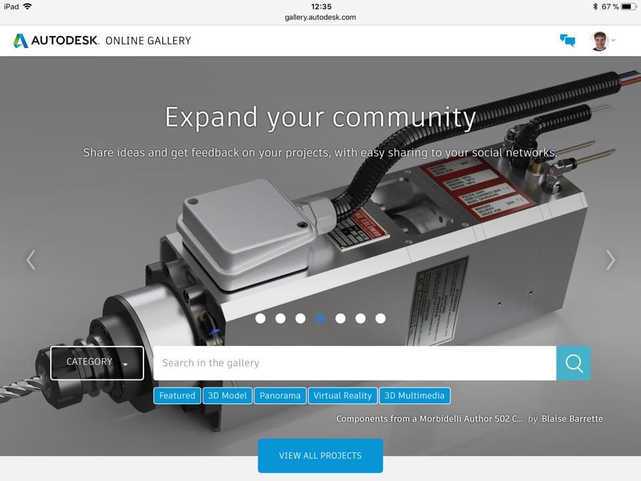
Task: Click the search magnifier icon
Action: click(573, 363)
